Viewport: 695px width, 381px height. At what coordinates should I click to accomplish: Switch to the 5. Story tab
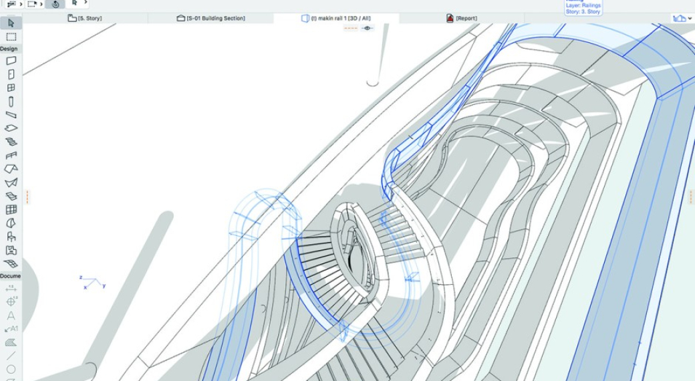coord(85,18)
